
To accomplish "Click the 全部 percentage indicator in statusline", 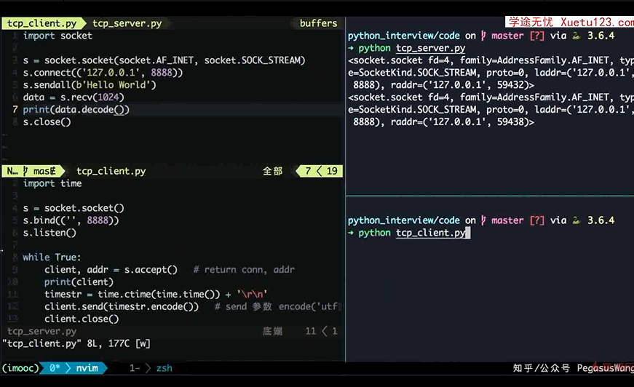I will (272, 171).
